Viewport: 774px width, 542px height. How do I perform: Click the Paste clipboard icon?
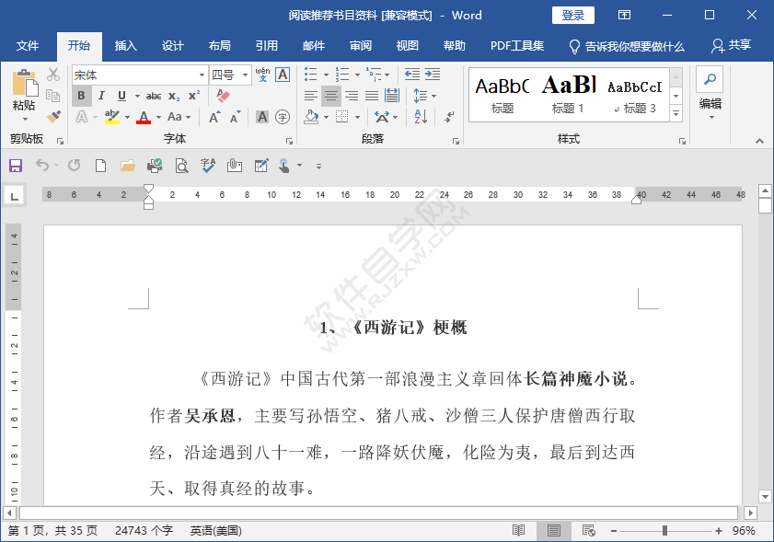coord(24,83)
